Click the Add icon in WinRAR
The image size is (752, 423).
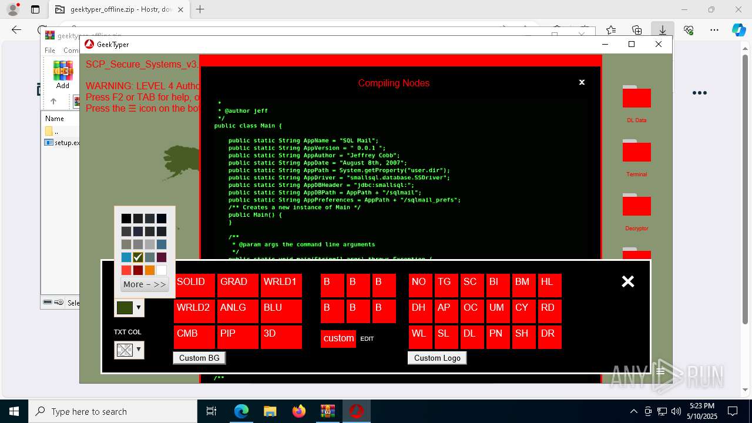(x=63, y=75)
